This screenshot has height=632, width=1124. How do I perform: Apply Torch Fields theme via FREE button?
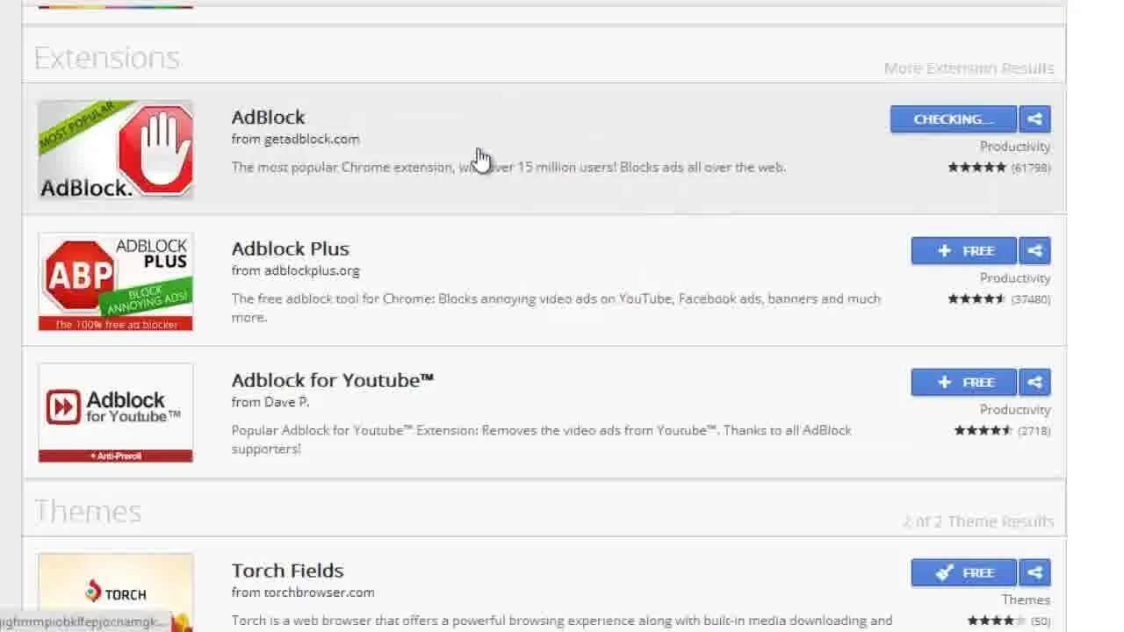(x=963, y=573)
